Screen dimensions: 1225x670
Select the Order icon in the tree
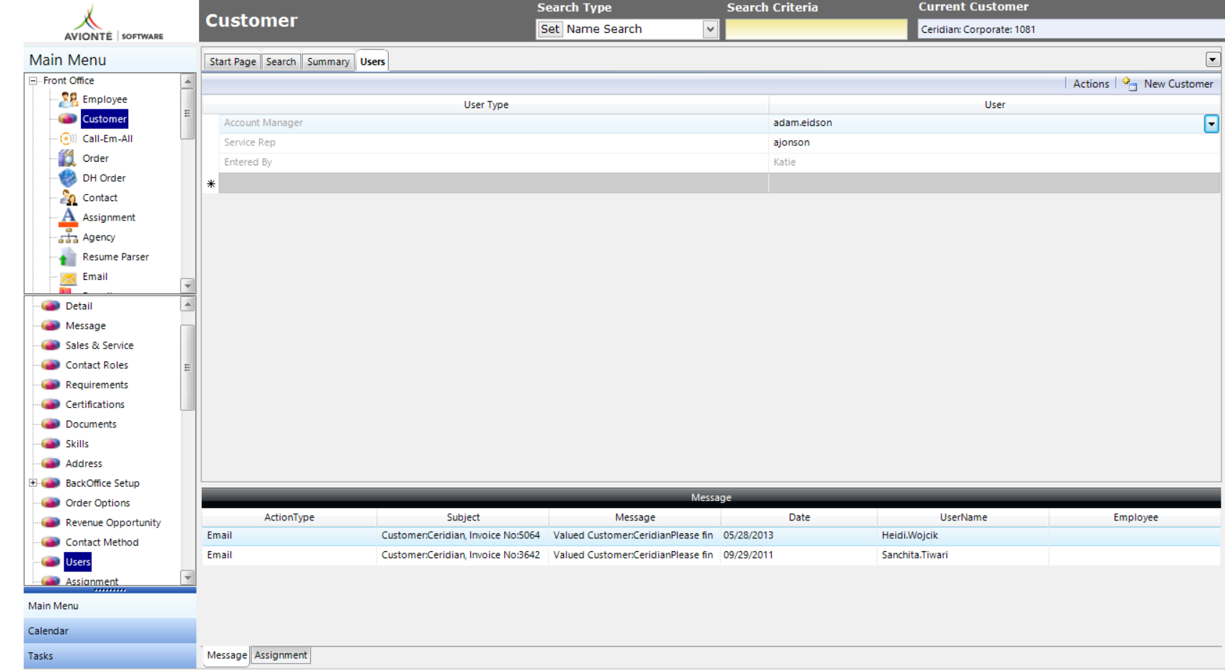67,158
